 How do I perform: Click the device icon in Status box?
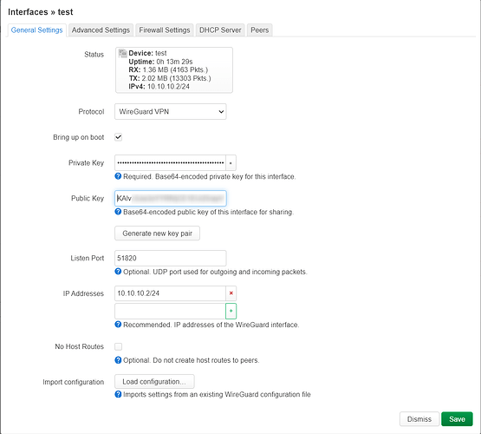pyautogui.click(x=123, y=54)
